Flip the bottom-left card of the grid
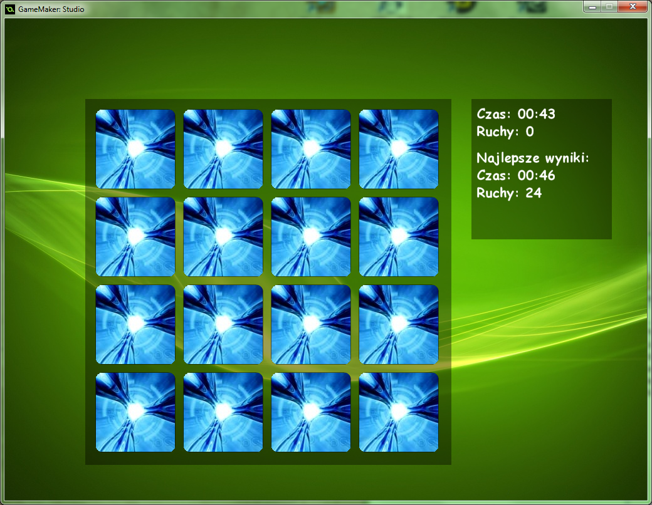Screen dimensions: 652x505 135,412
